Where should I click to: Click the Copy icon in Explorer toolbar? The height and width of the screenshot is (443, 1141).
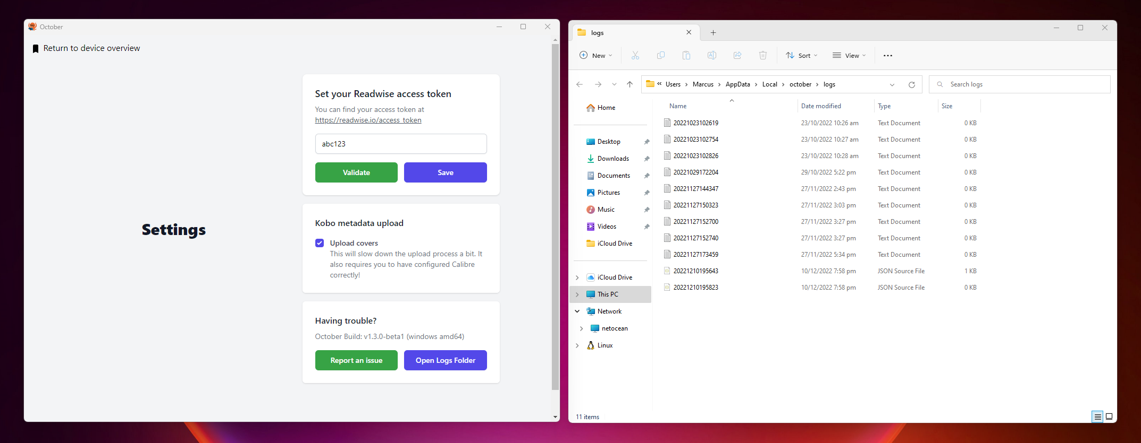[661, 55]
